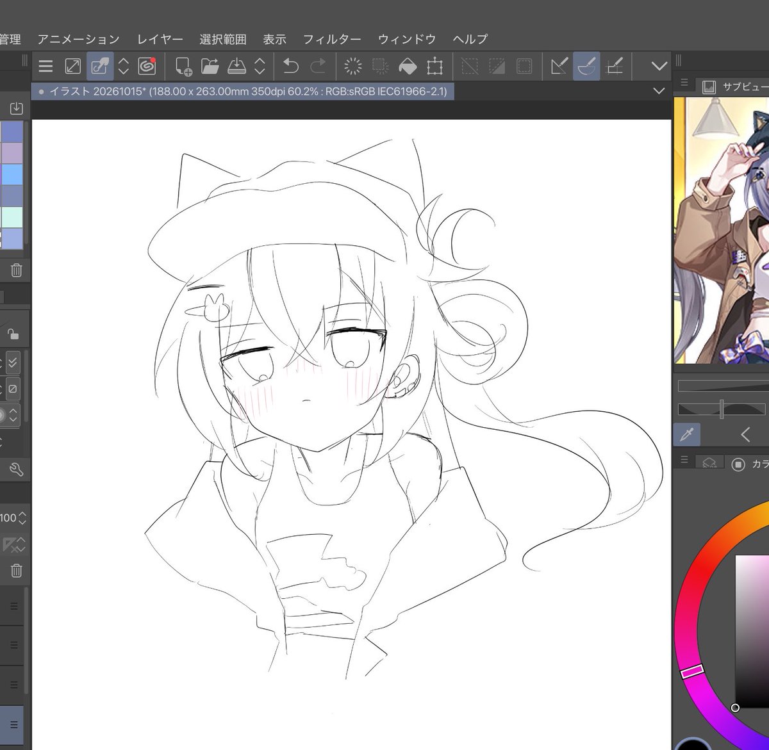Viewport: 769px width, 750px height.
Task: Activate the Sub View eyedropper tool
Action: (688, 435)
